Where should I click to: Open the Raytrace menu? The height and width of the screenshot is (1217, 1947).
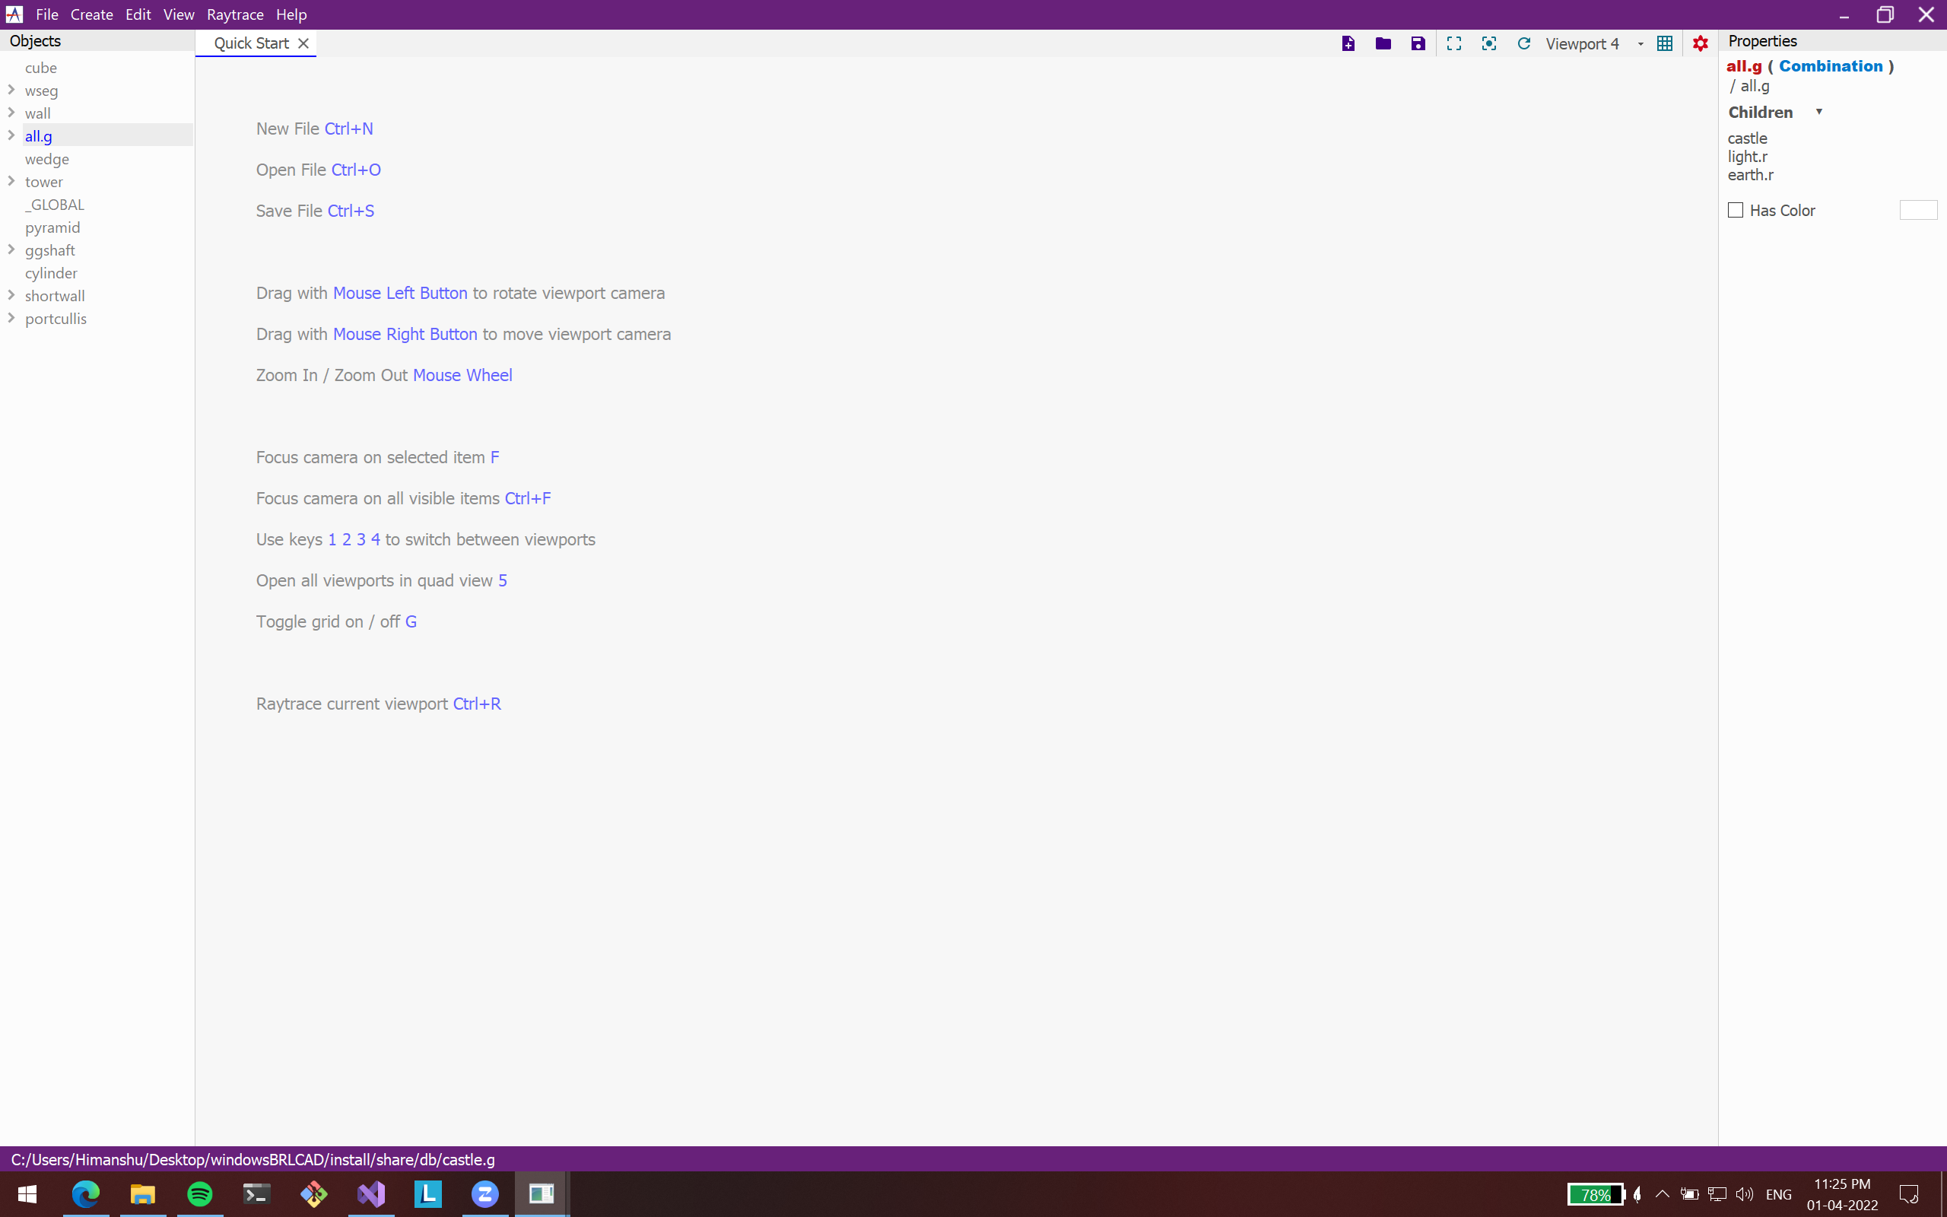[x=235, y=14]
